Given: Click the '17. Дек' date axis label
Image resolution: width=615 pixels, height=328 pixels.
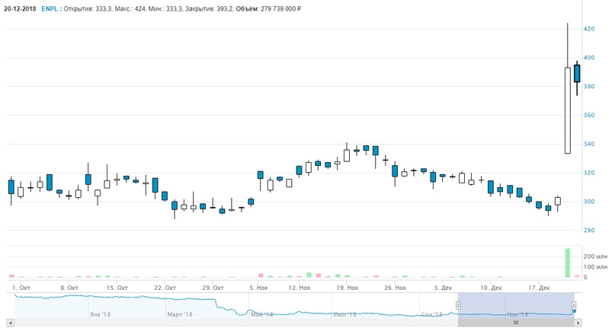Looking at the screenshot, I should (539, 288).
